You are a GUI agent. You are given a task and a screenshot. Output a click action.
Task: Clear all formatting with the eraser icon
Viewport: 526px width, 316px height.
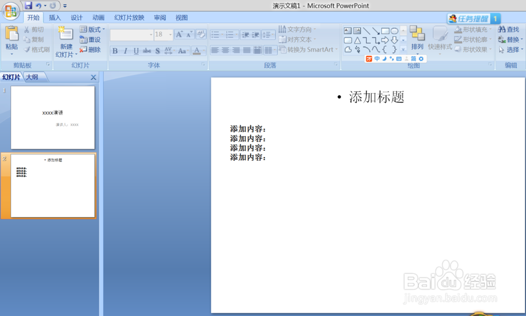click(x=201, y=34)
